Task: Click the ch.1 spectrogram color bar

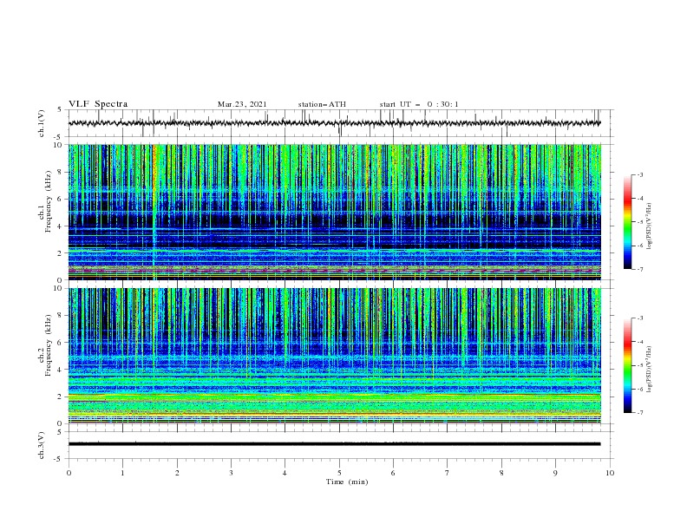Action: click(627, 222)
